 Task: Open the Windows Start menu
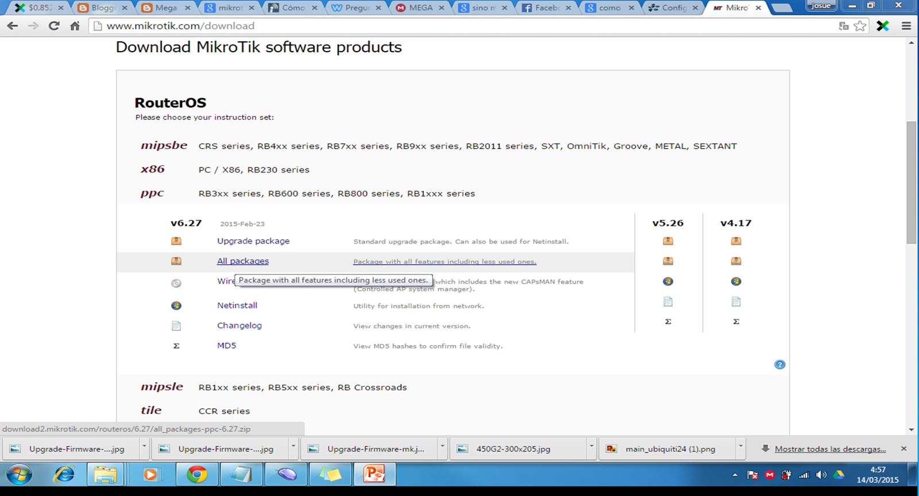19,475
